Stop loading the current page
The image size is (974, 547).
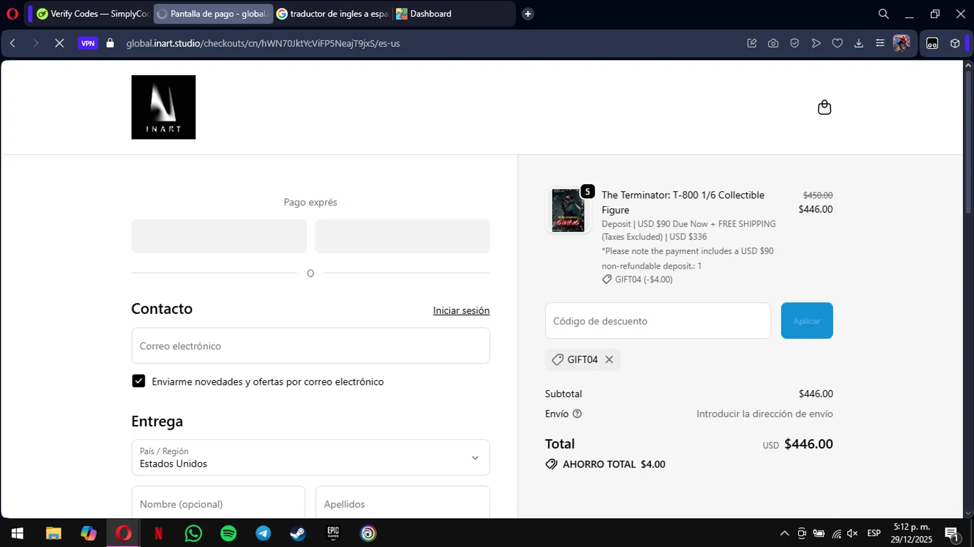tap(59, 43)
